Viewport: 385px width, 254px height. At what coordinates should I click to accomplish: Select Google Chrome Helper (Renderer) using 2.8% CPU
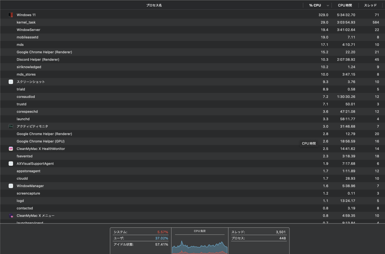(x=44, y=134)
